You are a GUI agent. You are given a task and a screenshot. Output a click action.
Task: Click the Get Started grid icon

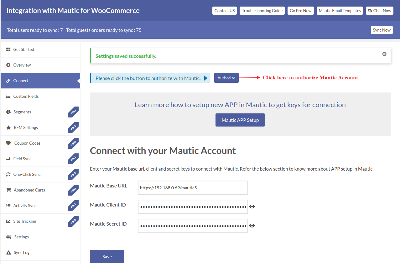coord(8,49)
